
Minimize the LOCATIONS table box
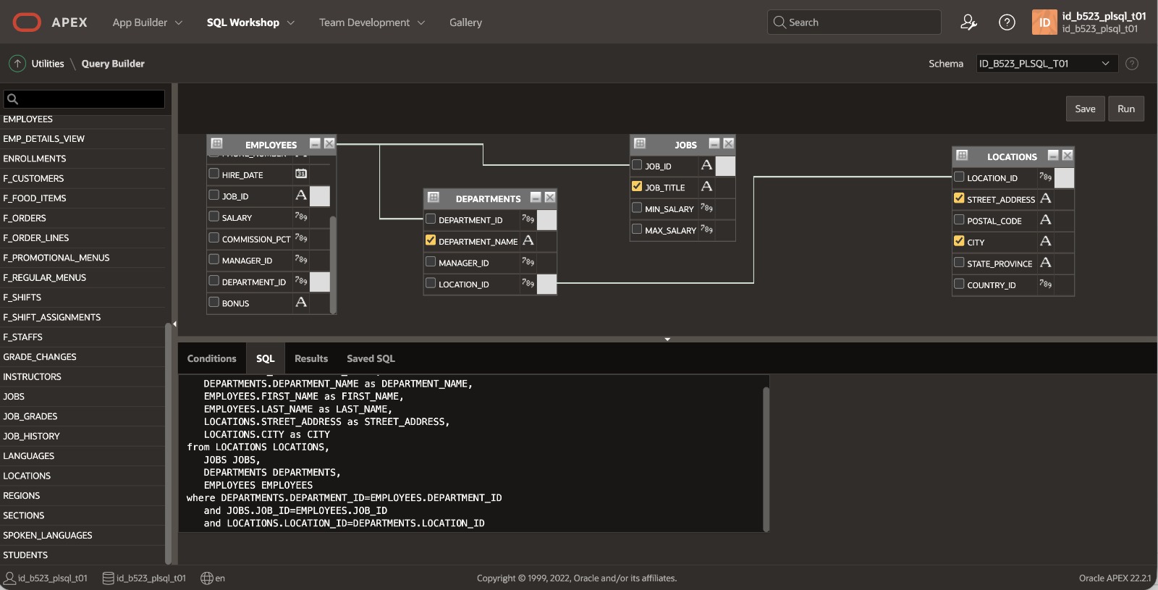pyautogui.click(x=1053, y=155)
